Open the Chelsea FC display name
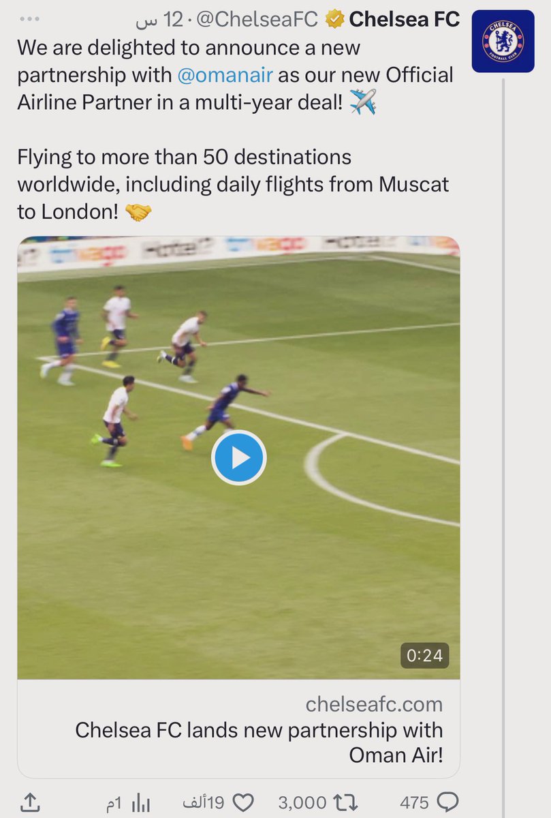This screenshot has height=818, width=551. [404, 20]
